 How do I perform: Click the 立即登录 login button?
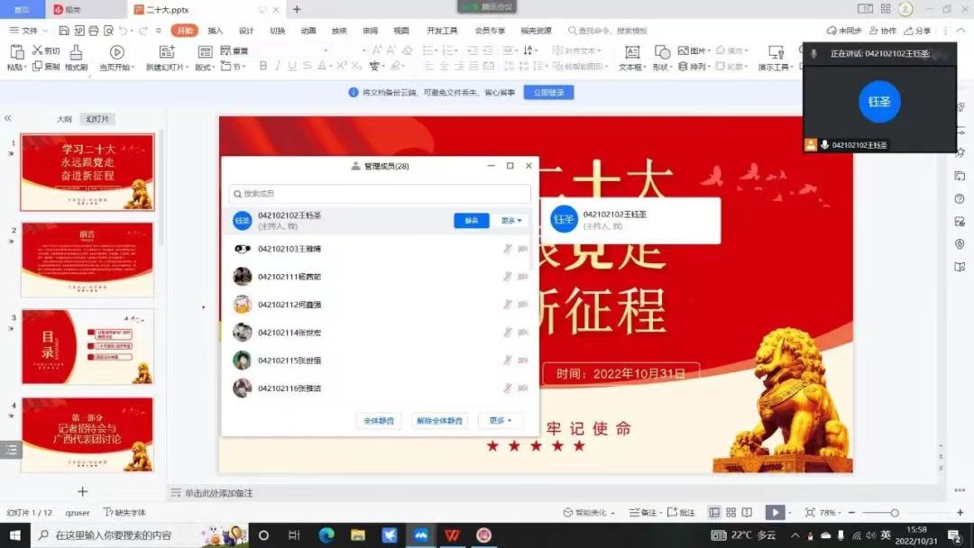[548, 93]
